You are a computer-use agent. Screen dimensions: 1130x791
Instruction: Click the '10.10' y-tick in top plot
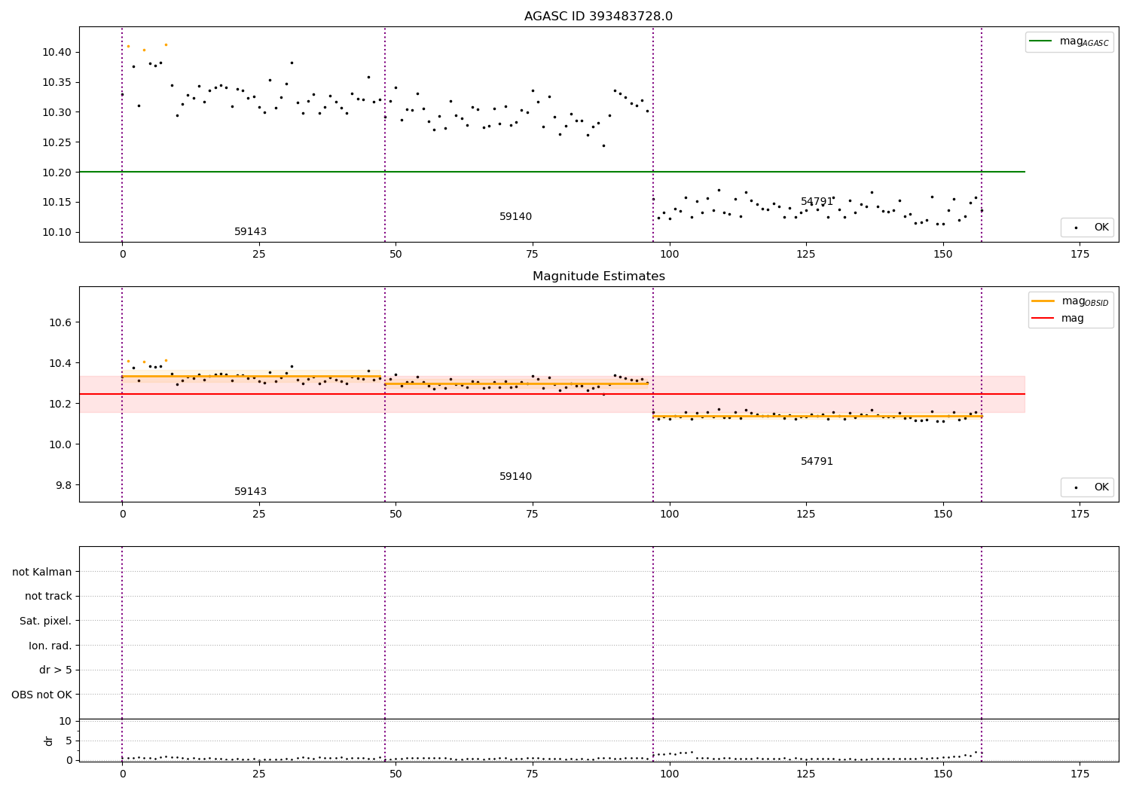pos(57,232)
